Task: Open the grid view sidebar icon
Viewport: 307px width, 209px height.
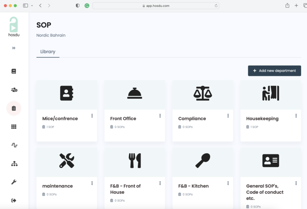Action: coord(14,127)
